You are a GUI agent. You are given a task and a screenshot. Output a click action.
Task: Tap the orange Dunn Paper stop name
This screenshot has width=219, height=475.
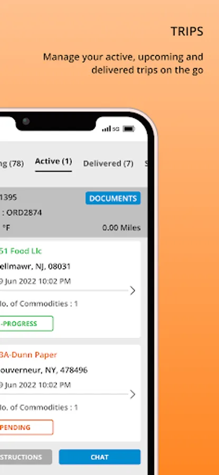(x=28, y=355)
